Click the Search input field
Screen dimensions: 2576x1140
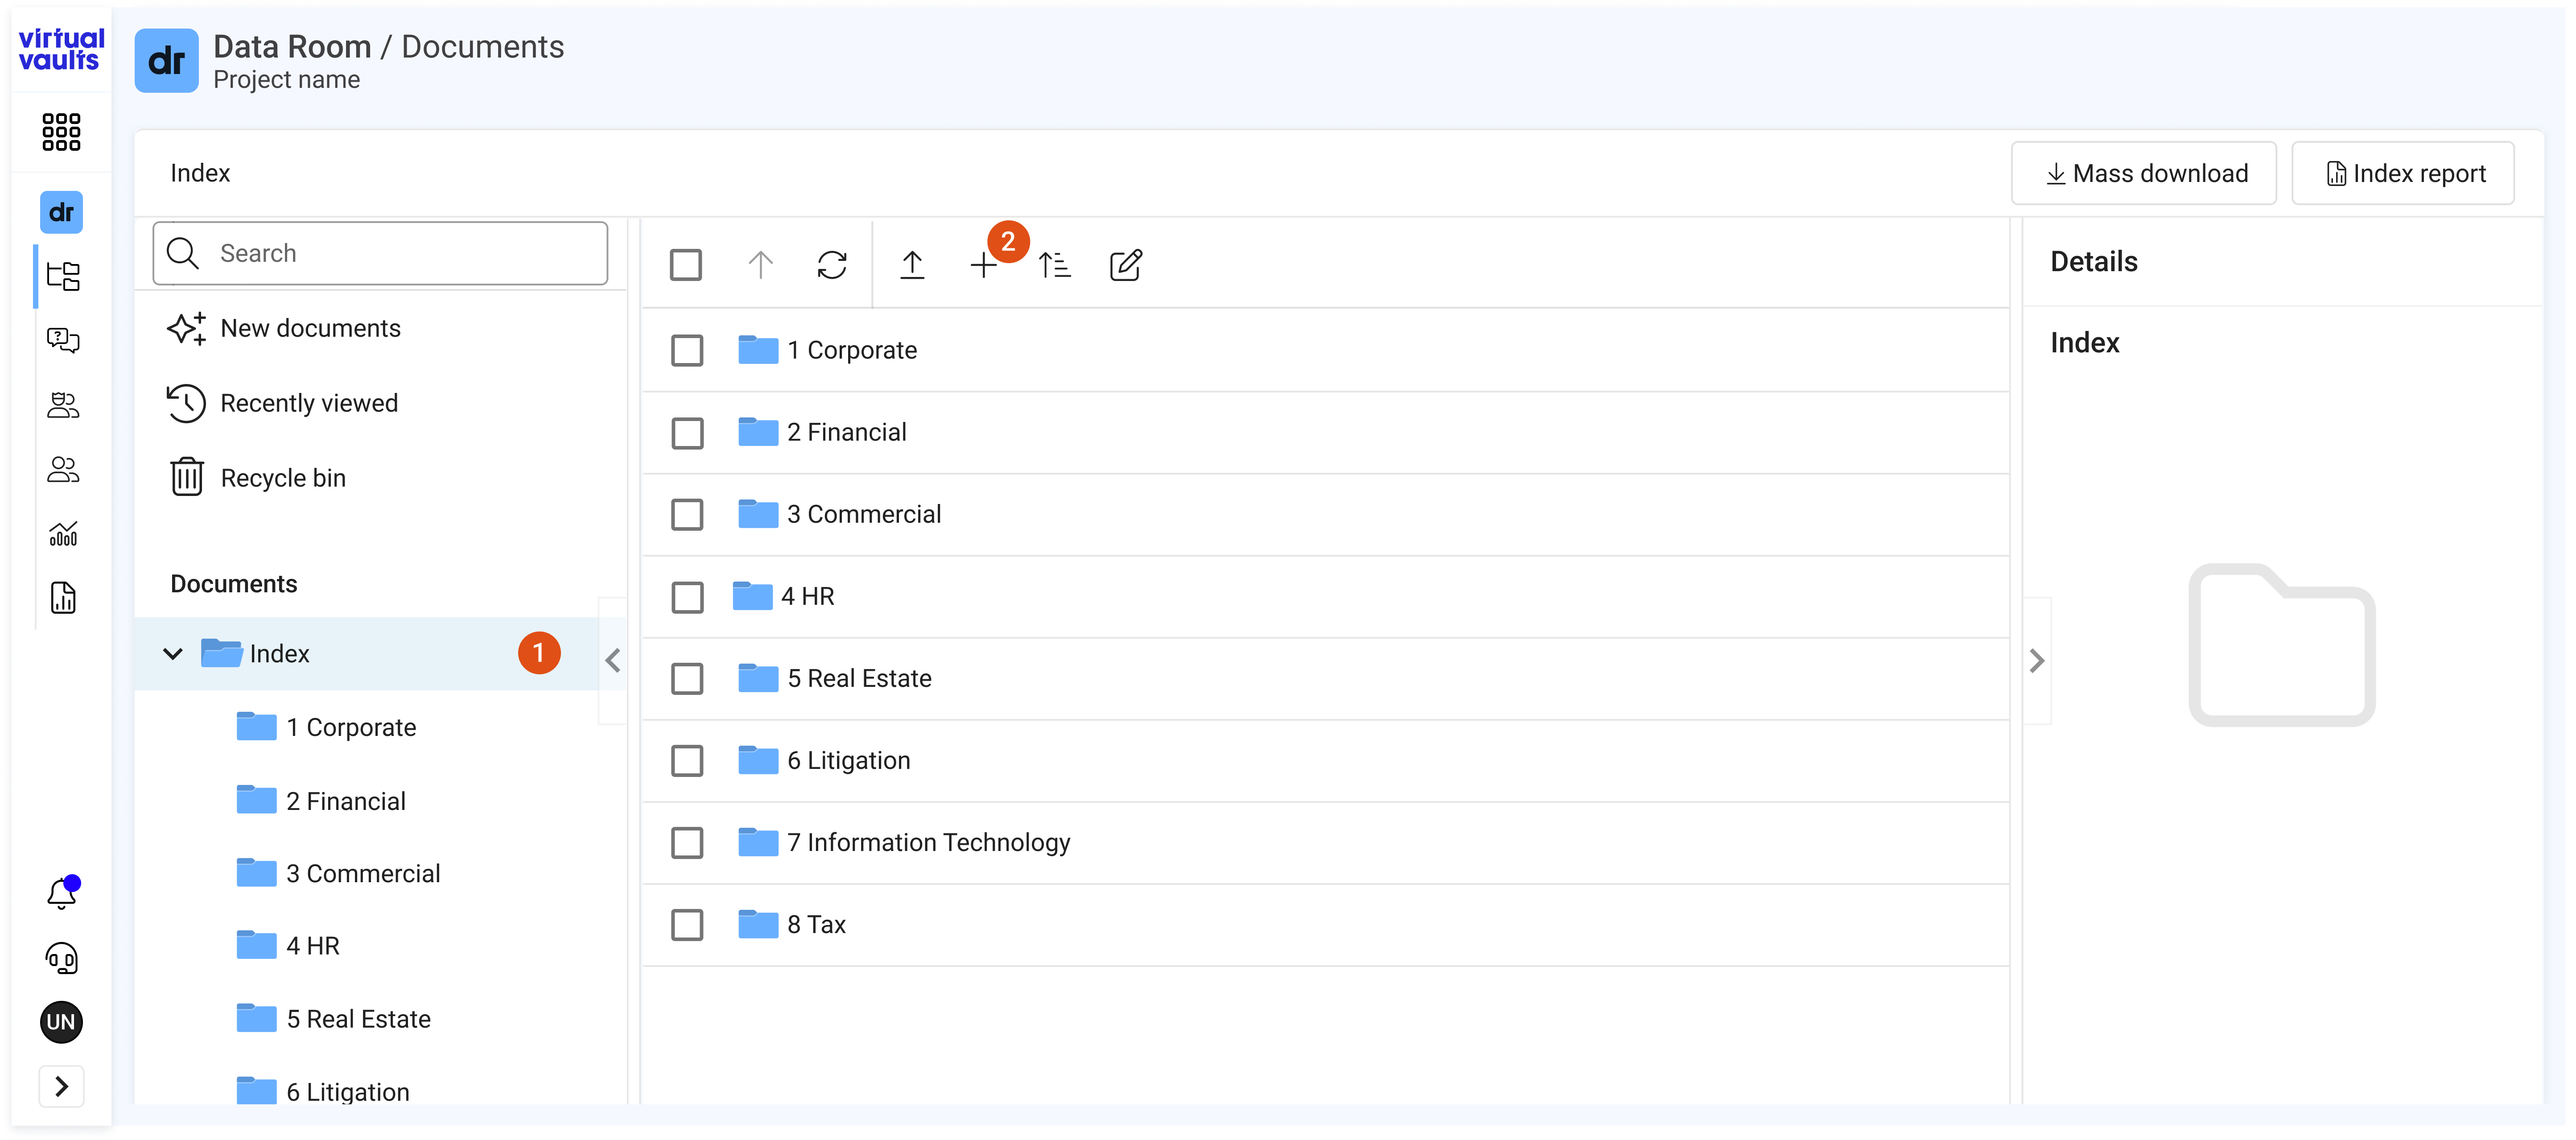click(380, 253)
